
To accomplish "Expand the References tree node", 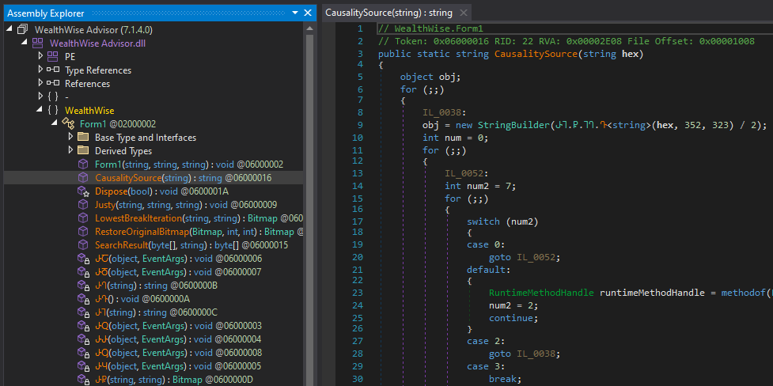I will click(x=41, y=84).
